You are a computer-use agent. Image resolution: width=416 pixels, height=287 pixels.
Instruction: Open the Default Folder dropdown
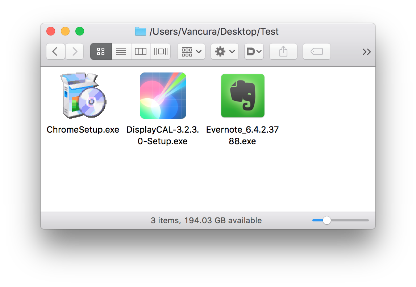(254, 51)
